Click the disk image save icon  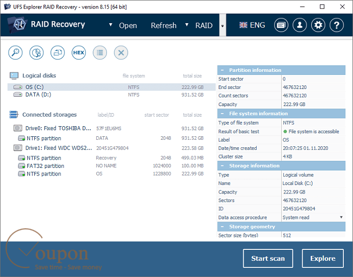coord(57,53)
